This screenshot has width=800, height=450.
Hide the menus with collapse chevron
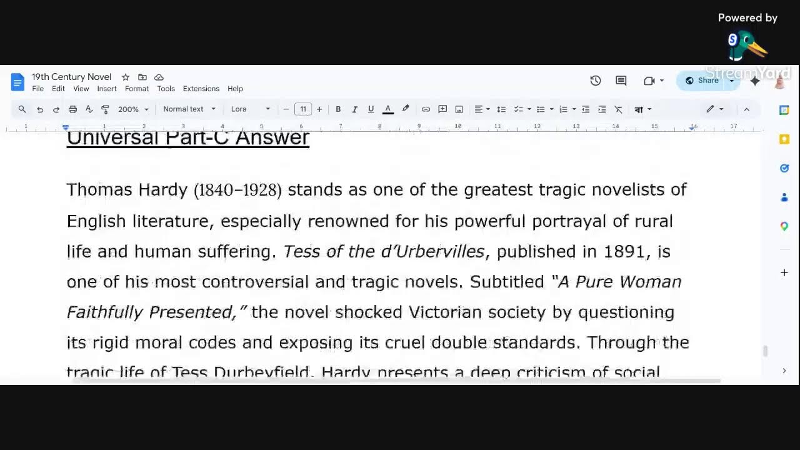pyautogui.click(x=746, y=109)
